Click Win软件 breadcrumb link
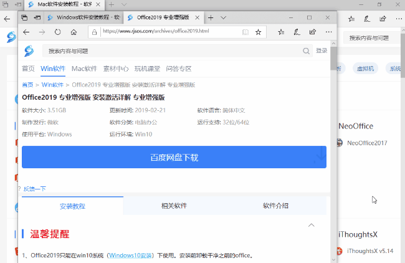 point(52,85)
